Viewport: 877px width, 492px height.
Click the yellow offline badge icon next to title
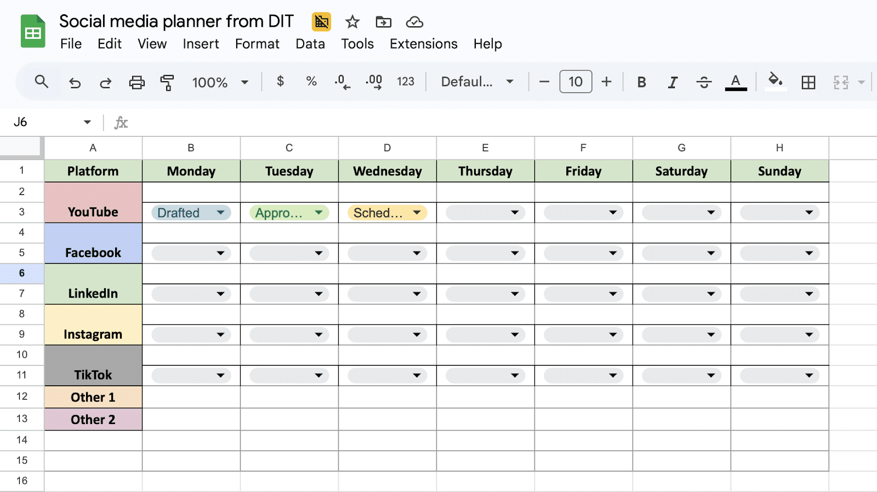pos(321,22)
